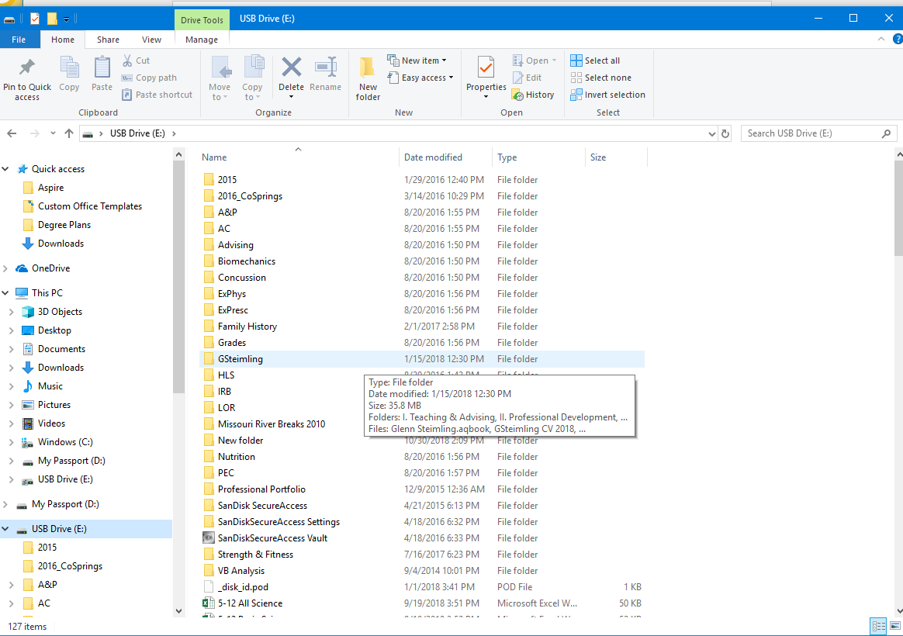
Task: Expand the OneDrive tree node
Action: pyautogui.click(x=5, y=268)
